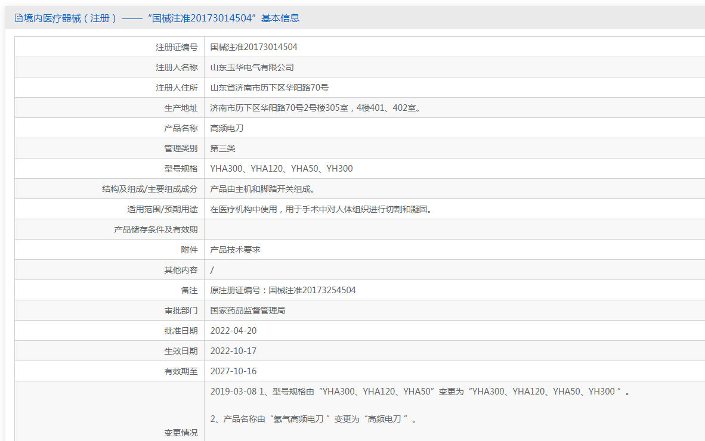Select the 管理类别 label
Screen dimensions: 705x441
point(181,148)
